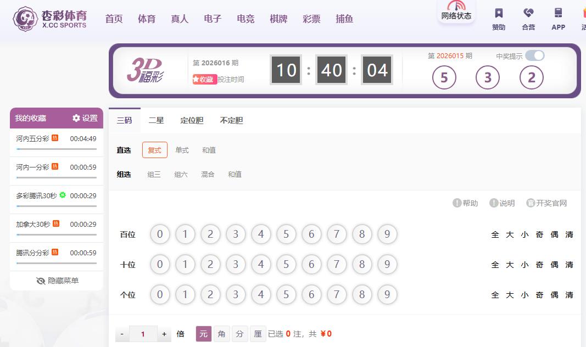The width and height of the screenshot is (586, 347).
Task: Select the 元 currency unit option
Action: point(203,334)
